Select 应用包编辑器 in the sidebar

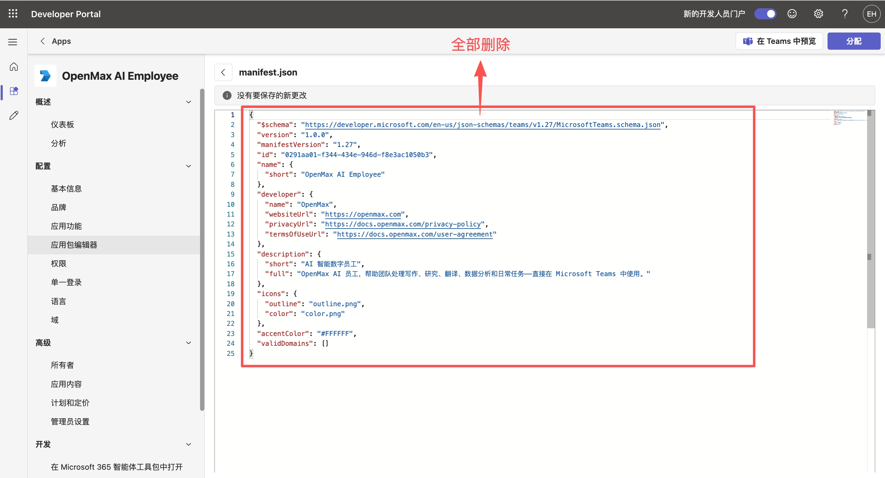[114, 245]
